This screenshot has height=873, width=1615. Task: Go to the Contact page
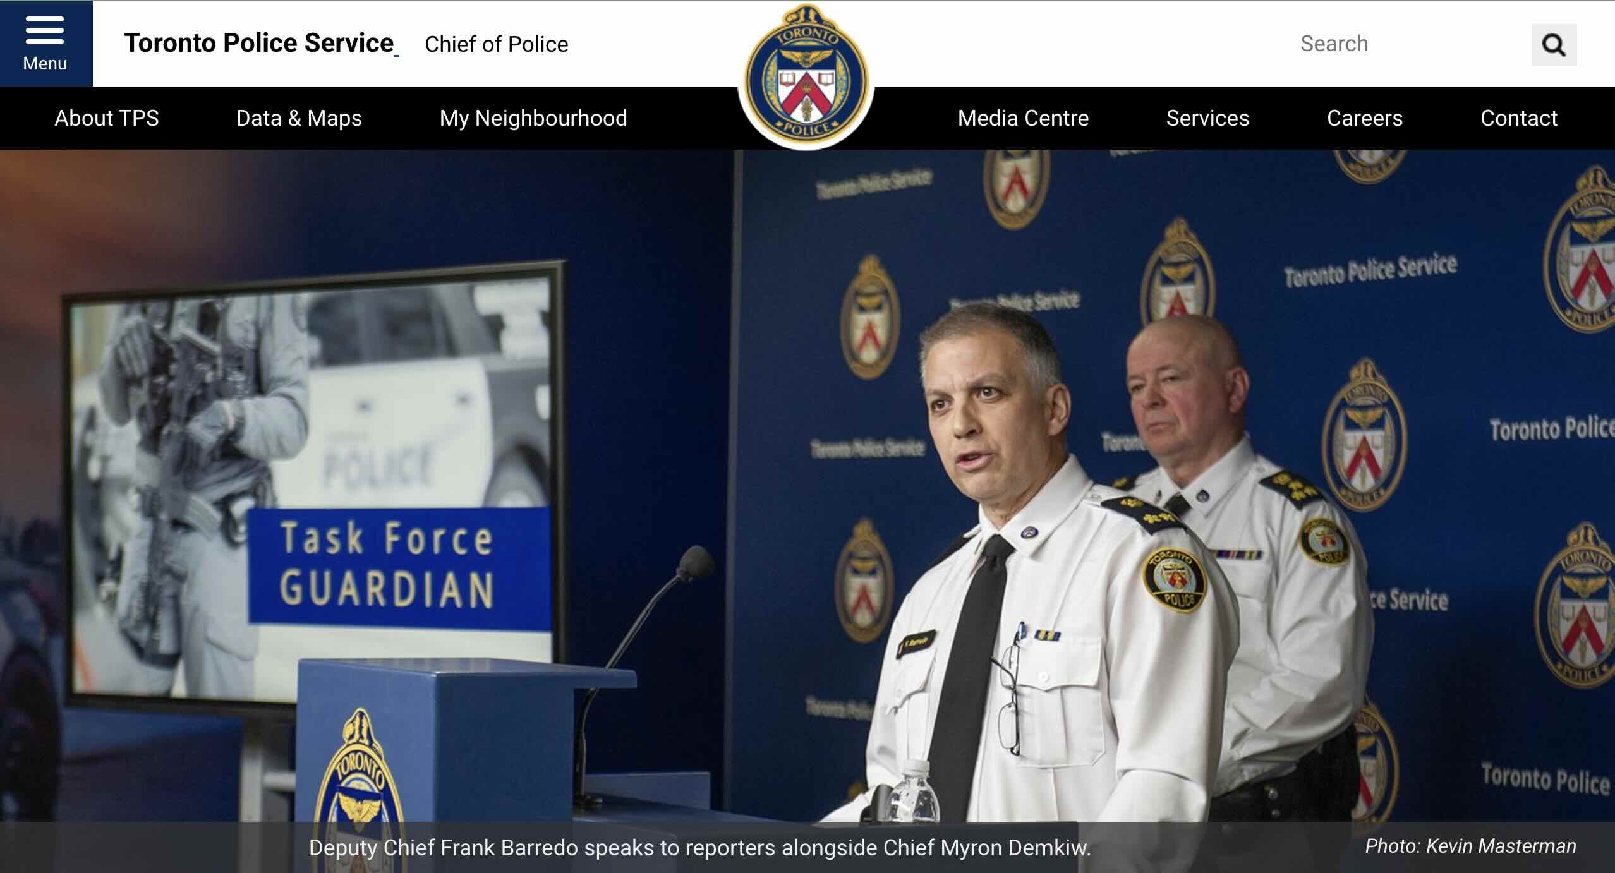coord(1519,118)
